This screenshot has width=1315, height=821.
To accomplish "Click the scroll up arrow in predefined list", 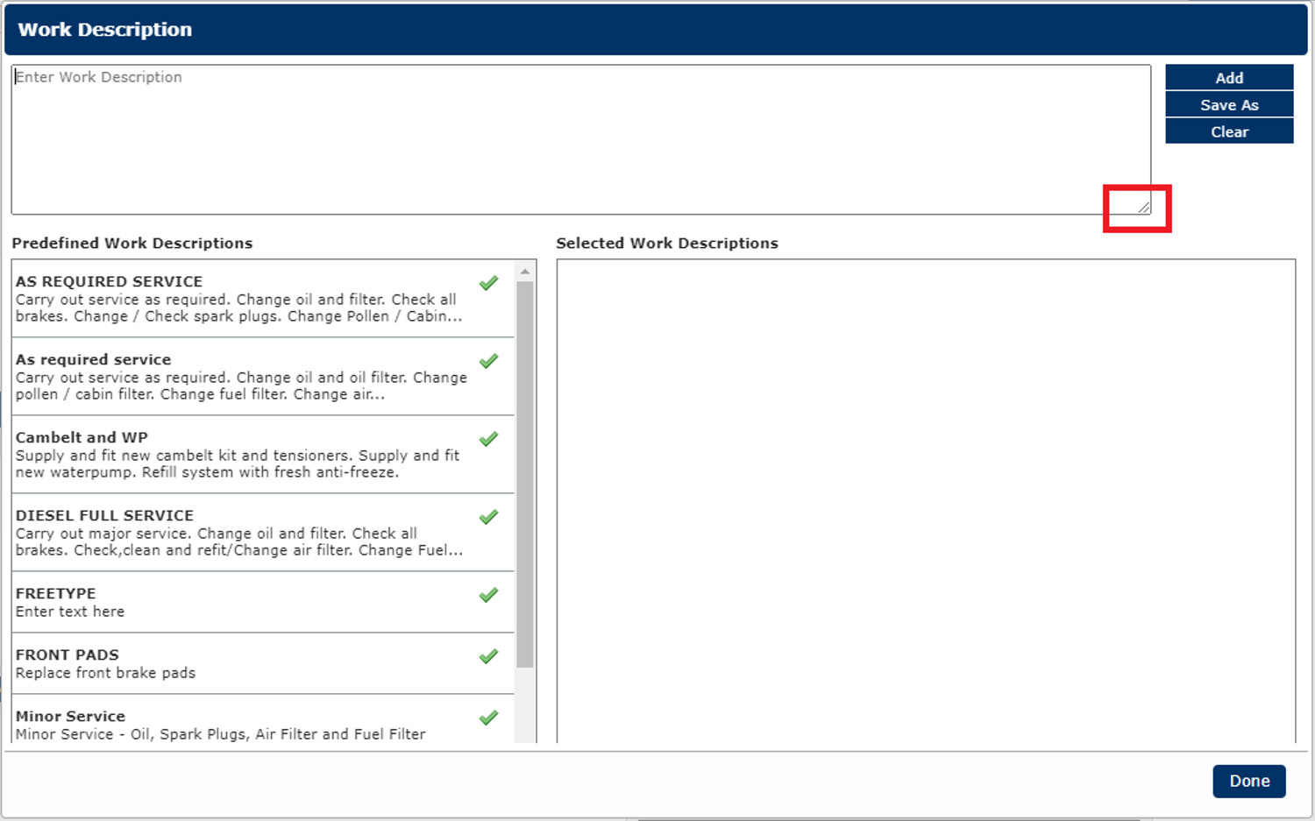I will pyautogui.click(x=525, y=272).
